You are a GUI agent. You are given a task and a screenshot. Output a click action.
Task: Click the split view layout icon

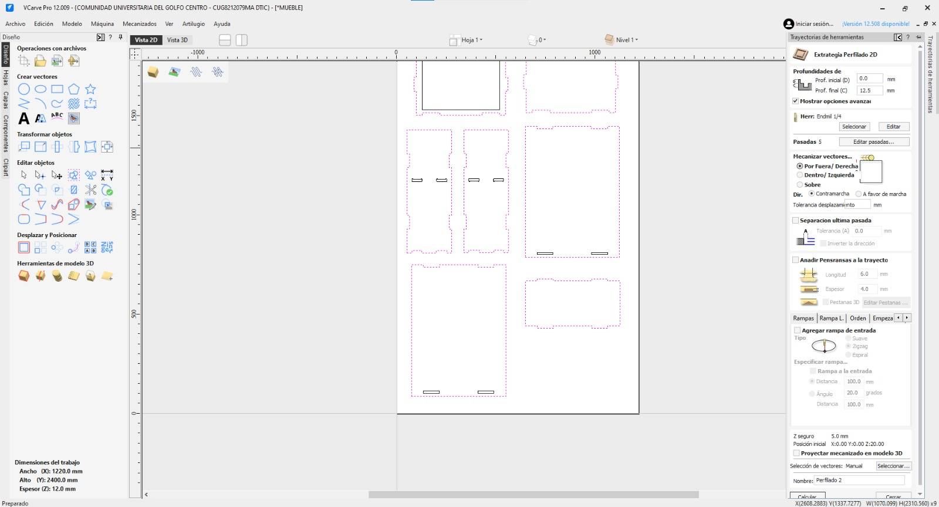tap(242, 40)
